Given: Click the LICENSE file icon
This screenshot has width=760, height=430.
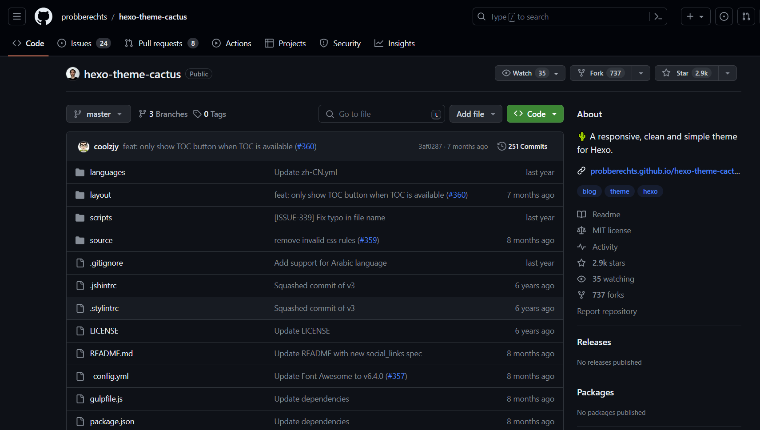Looking at the screenshot, I should click(x=80, y=331).
